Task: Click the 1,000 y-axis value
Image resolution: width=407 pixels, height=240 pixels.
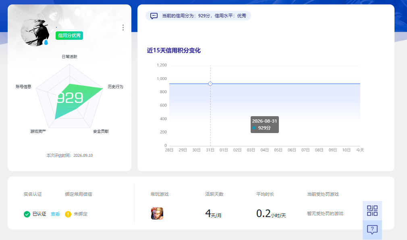Action: [162, 79]
